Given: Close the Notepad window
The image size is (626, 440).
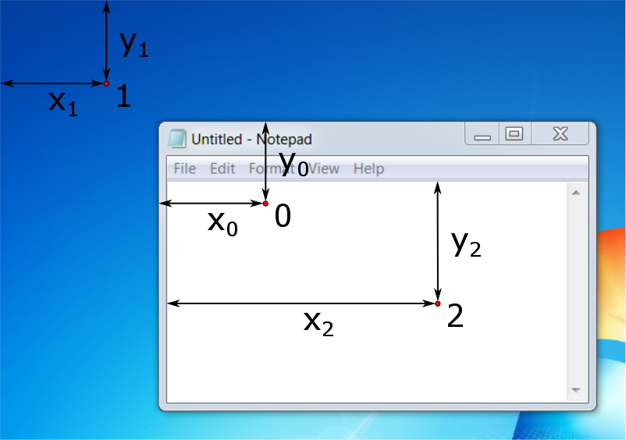Looking at the screenshot, I should (560, 134).
